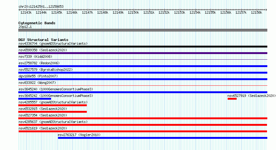The height and width of the screenshot is (150, 276).
Task: Select the blue esv2758782 variant bar
Action: pos(143,66)
